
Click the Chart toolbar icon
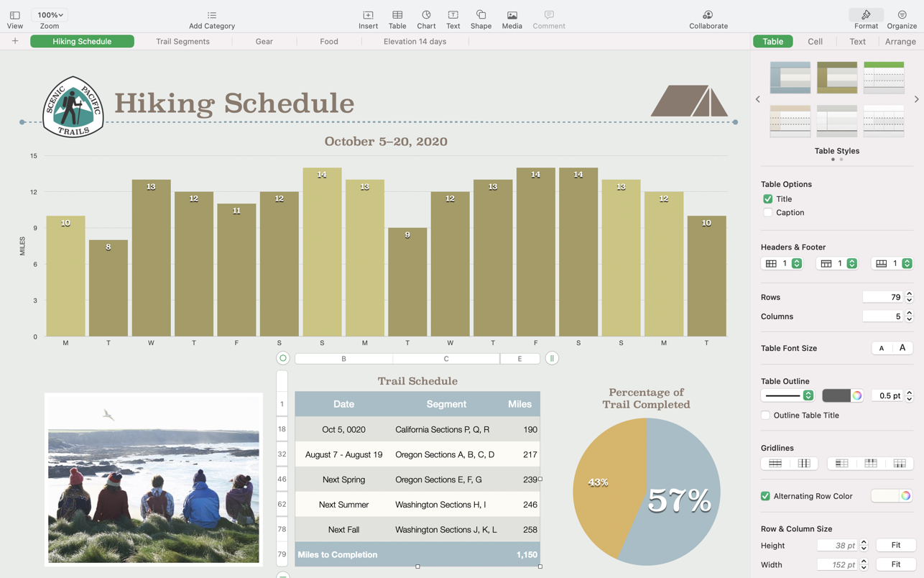click(x=426, y=15)
